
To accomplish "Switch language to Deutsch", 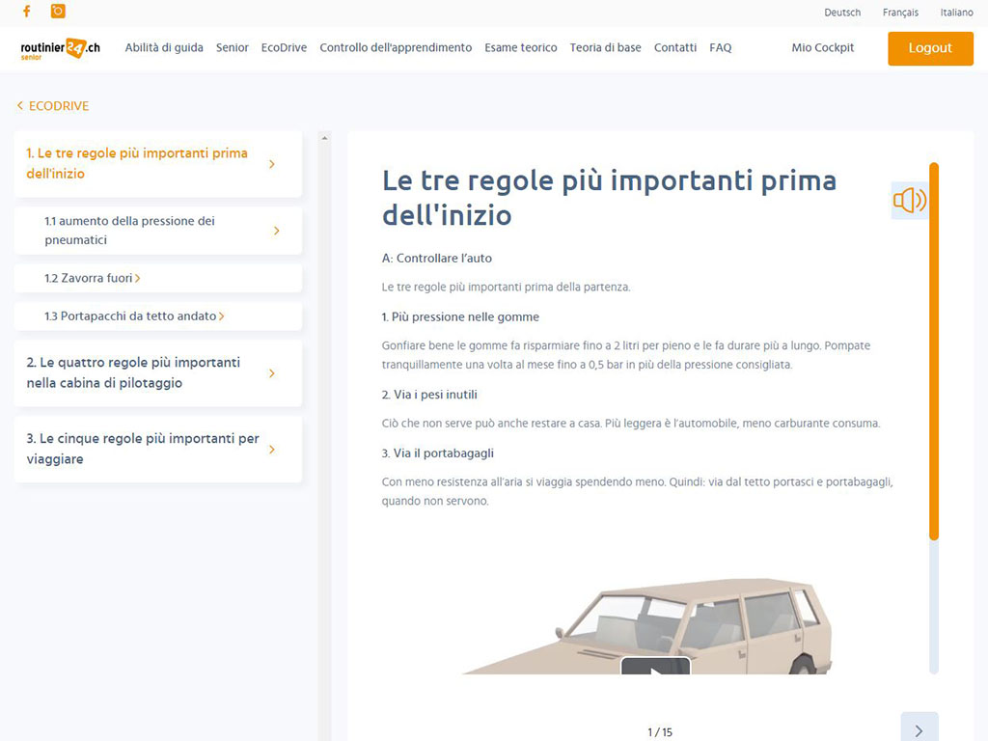I will [842, 13].
